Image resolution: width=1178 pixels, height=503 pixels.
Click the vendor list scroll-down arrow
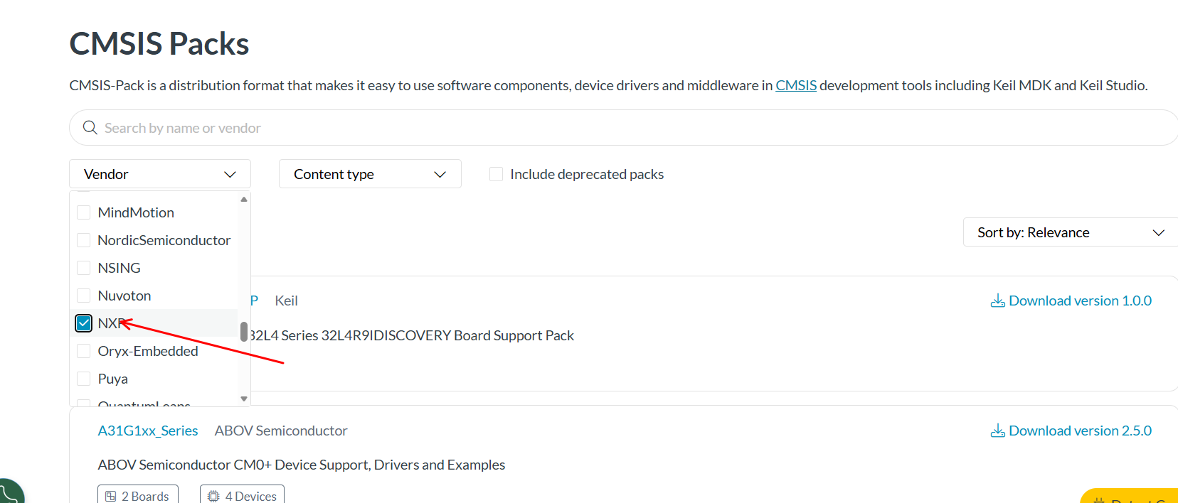point(244,399)
